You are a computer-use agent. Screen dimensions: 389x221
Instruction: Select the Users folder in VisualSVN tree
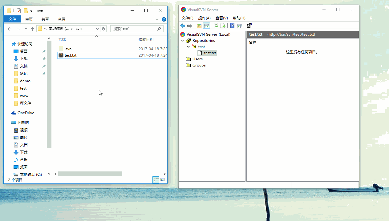(197, 59)
